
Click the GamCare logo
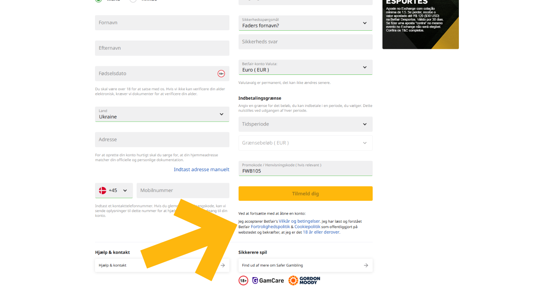click(x=268, y=280)
